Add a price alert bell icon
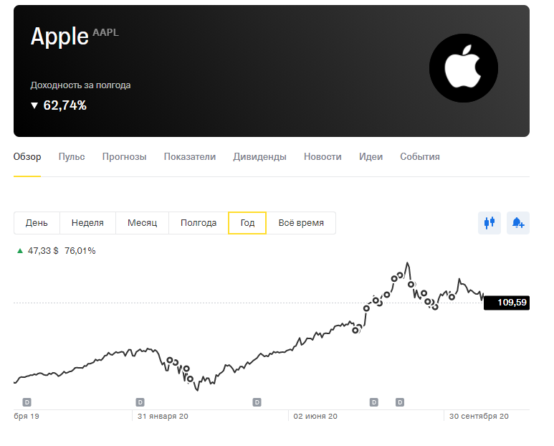The height and width of the screenshot is (446, 554). (x=518, y=223)
